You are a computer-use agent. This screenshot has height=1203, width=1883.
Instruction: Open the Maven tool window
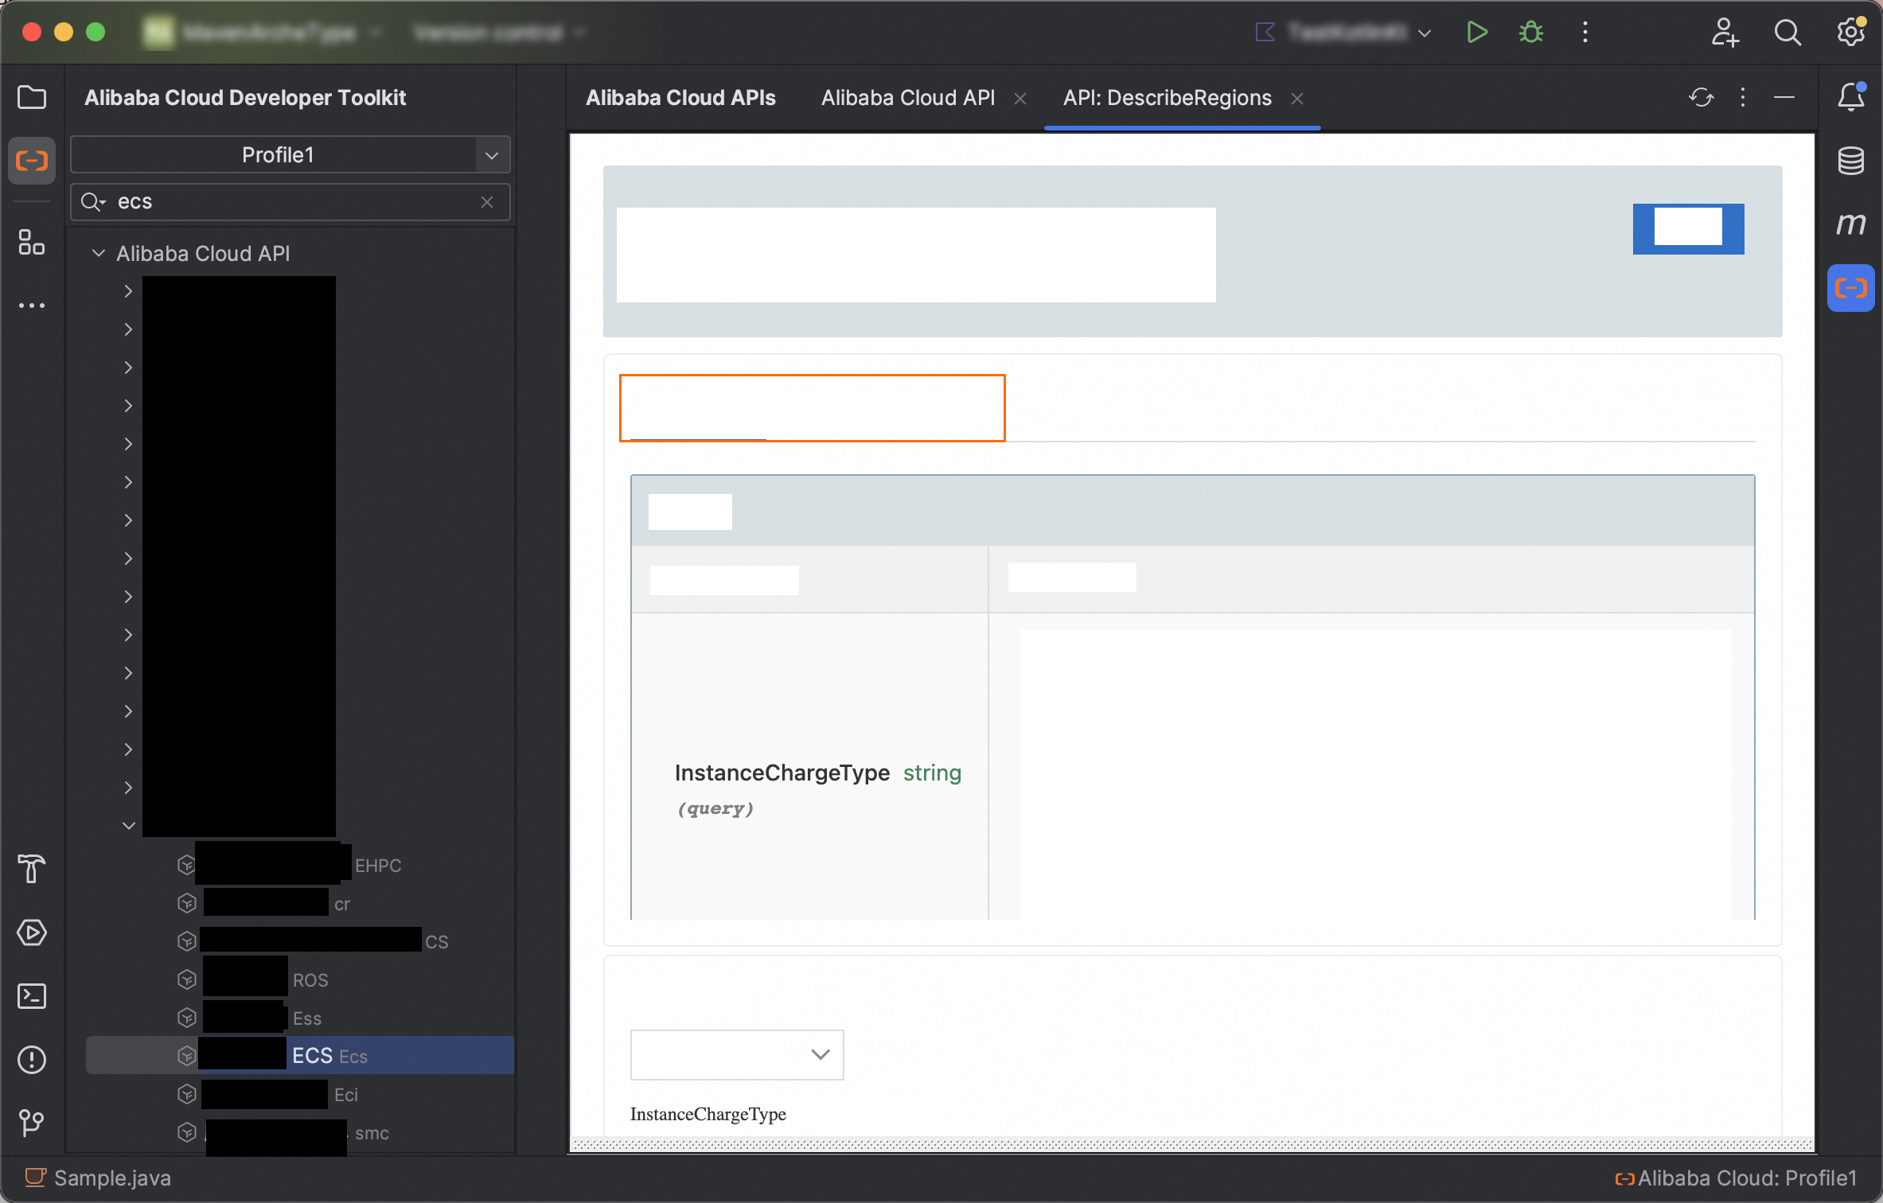[1851, 224]
